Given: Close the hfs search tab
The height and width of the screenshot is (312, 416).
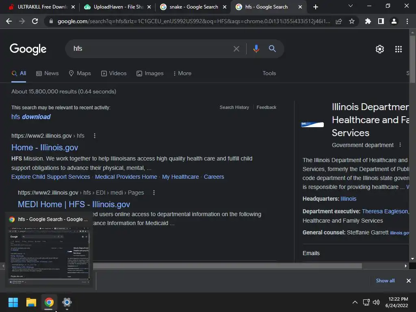Looking at the screenshot, I should [300, 7].
